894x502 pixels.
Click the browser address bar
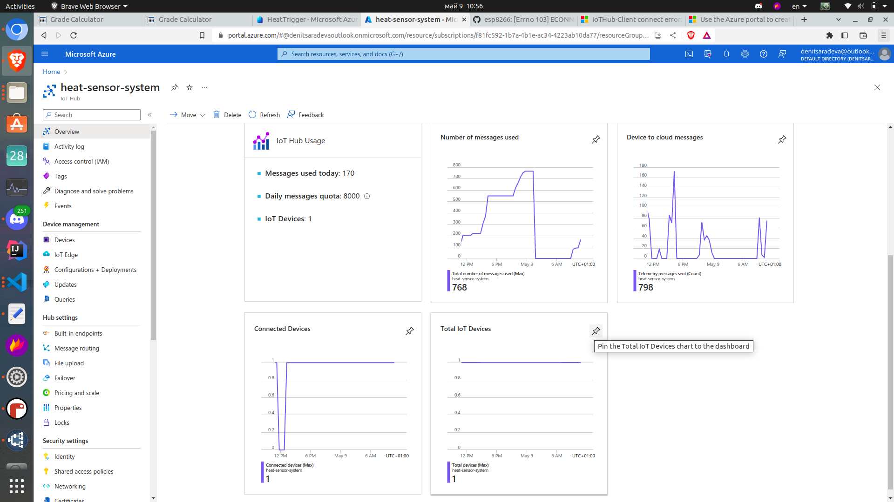pyautogui.click(x=438, y=35)
